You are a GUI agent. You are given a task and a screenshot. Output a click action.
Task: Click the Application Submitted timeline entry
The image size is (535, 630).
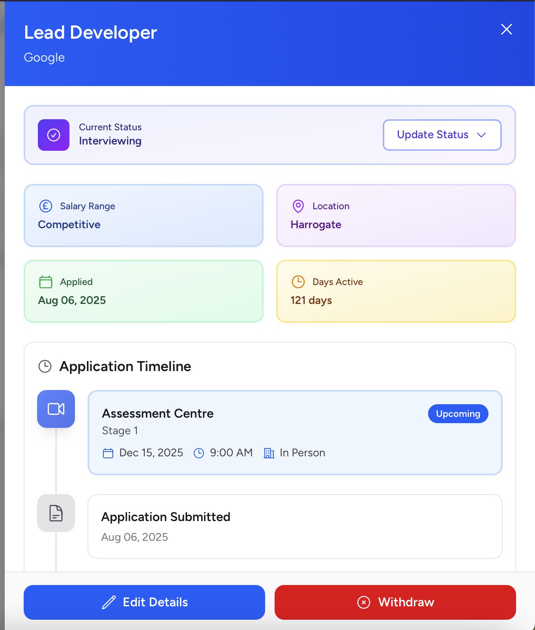[x=295, y=527]
